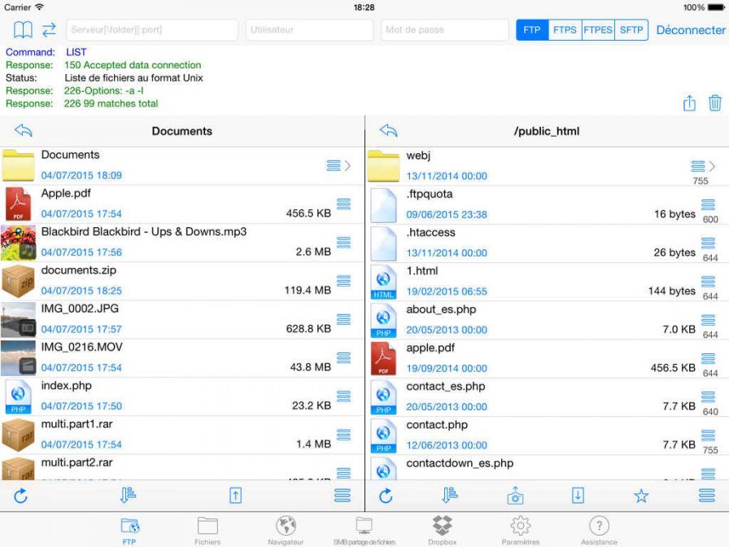This screenshot has width=729, height=547.
Task: Click the star favorites icon
Action: (x=641, y=496)
